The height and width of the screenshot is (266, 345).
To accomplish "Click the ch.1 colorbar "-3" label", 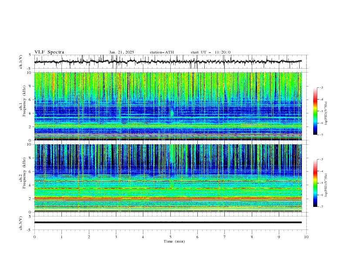I will [321, 87].
